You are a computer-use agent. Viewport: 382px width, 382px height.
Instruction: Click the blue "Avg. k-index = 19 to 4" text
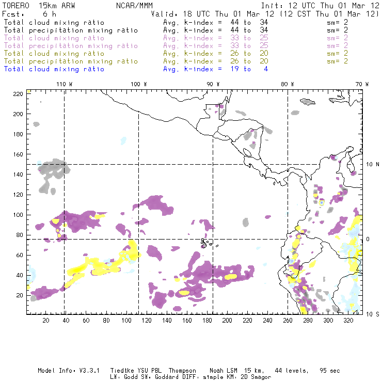click(x=216, y=69)
